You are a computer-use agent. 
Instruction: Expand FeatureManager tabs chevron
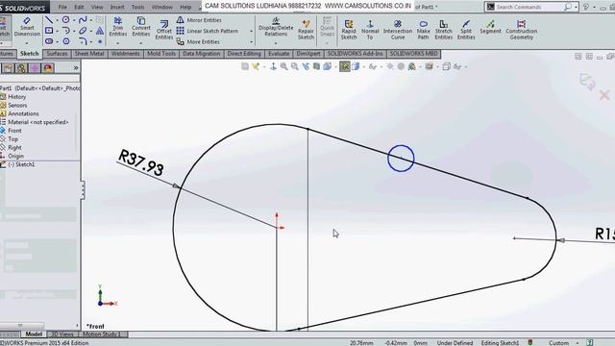[76, 68]
